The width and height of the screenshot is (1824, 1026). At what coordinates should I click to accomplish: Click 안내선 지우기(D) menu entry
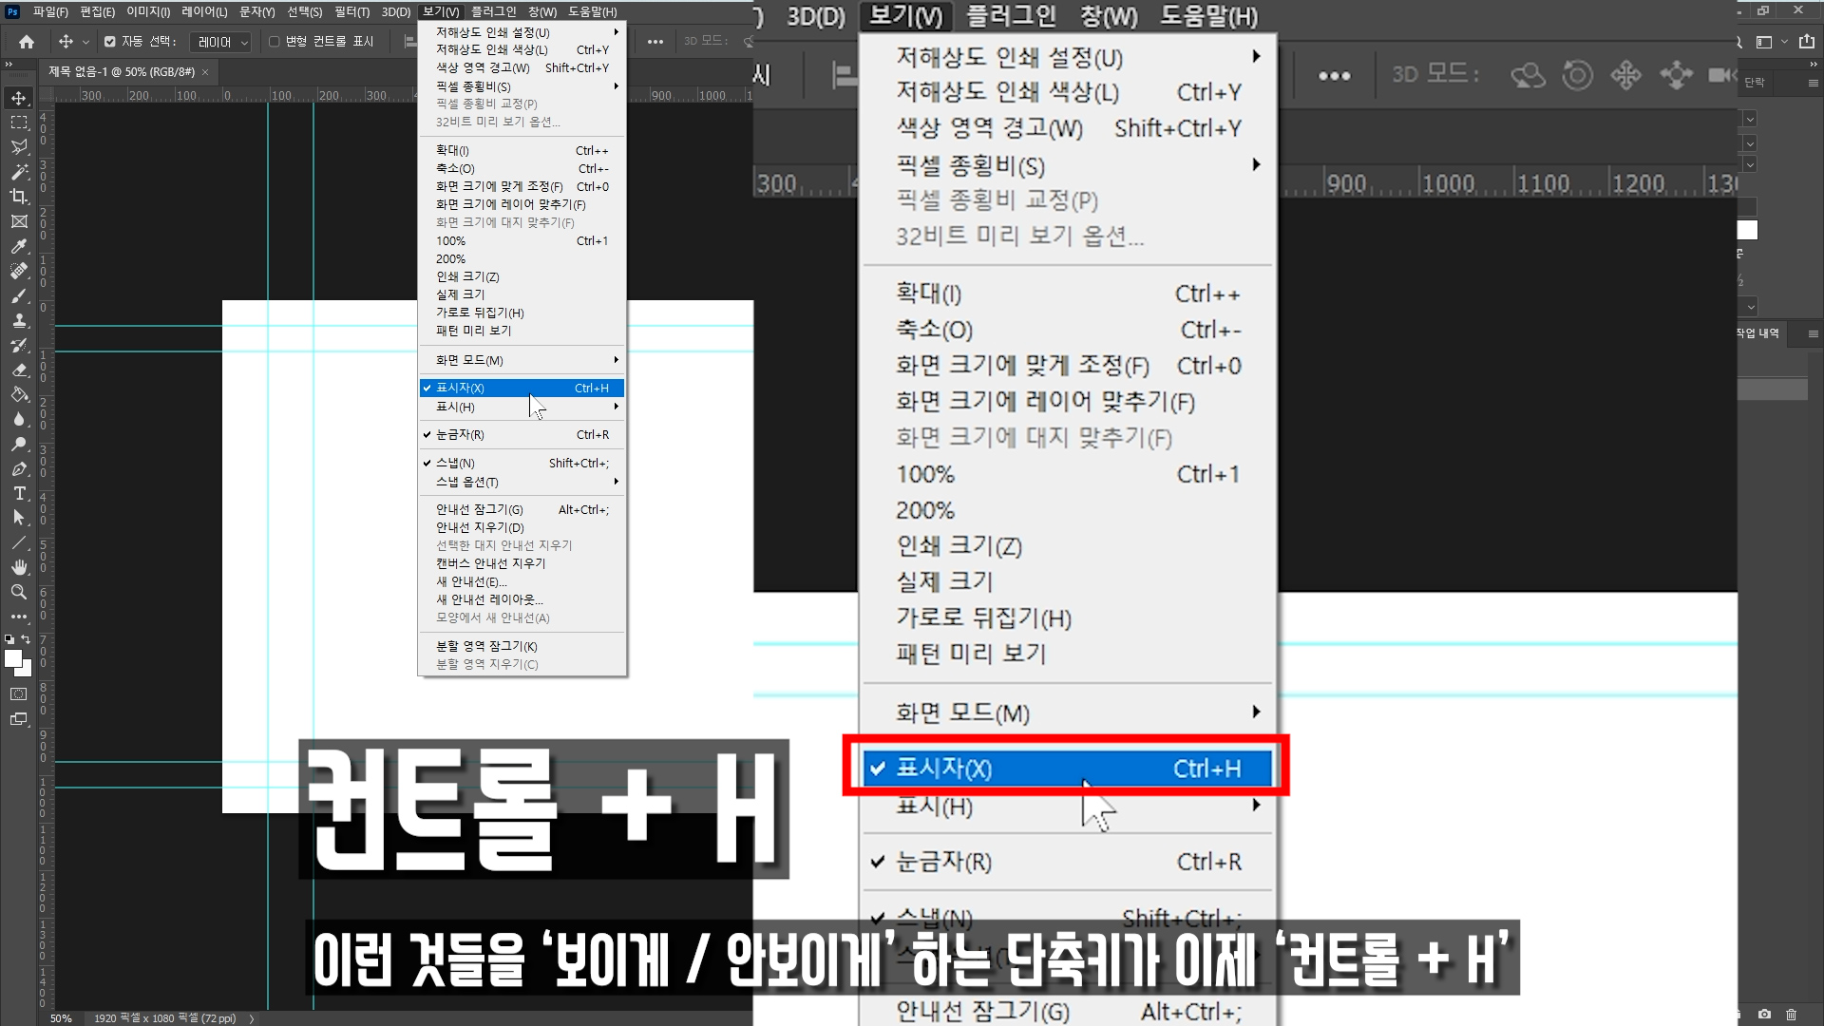(x=480, y=527)
